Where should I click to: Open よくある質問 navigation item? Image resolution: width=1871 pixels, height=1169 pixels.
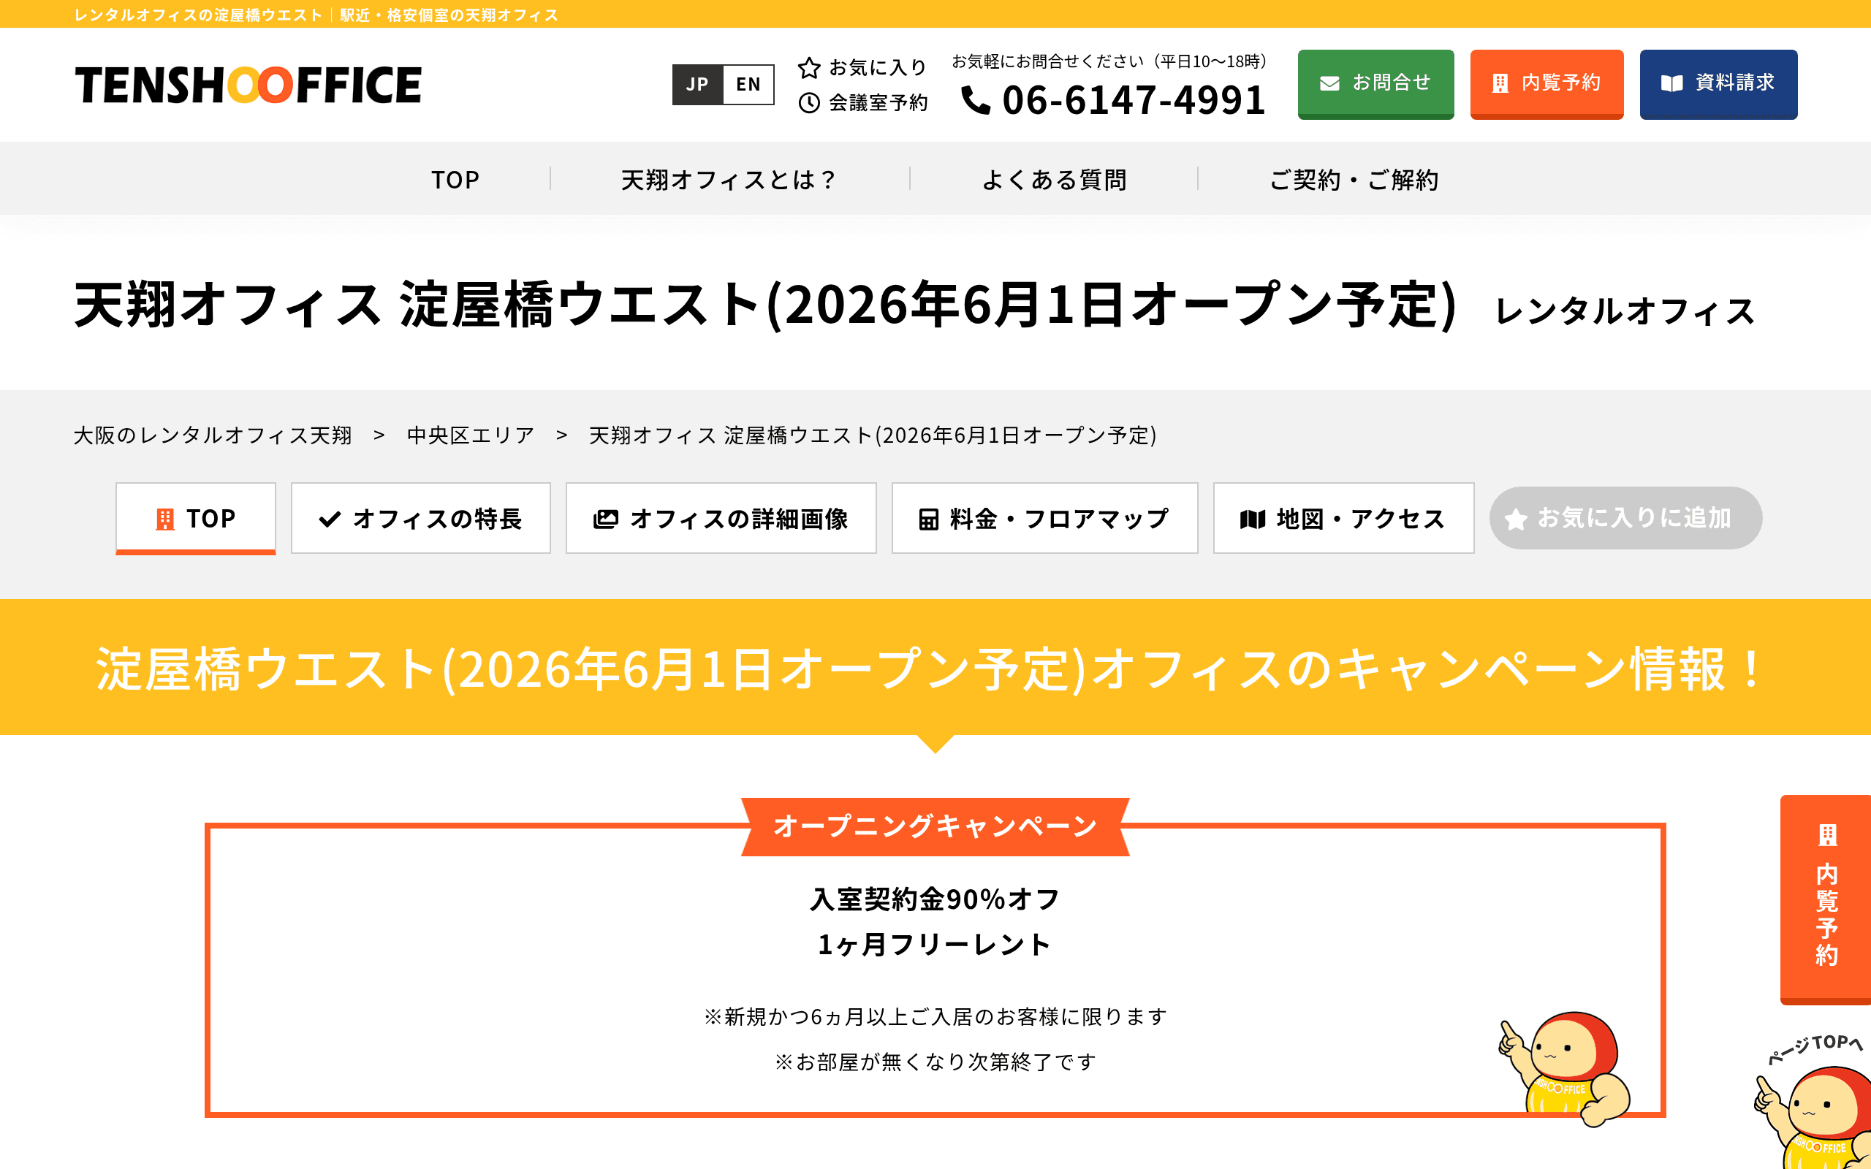pos(1055,178)
